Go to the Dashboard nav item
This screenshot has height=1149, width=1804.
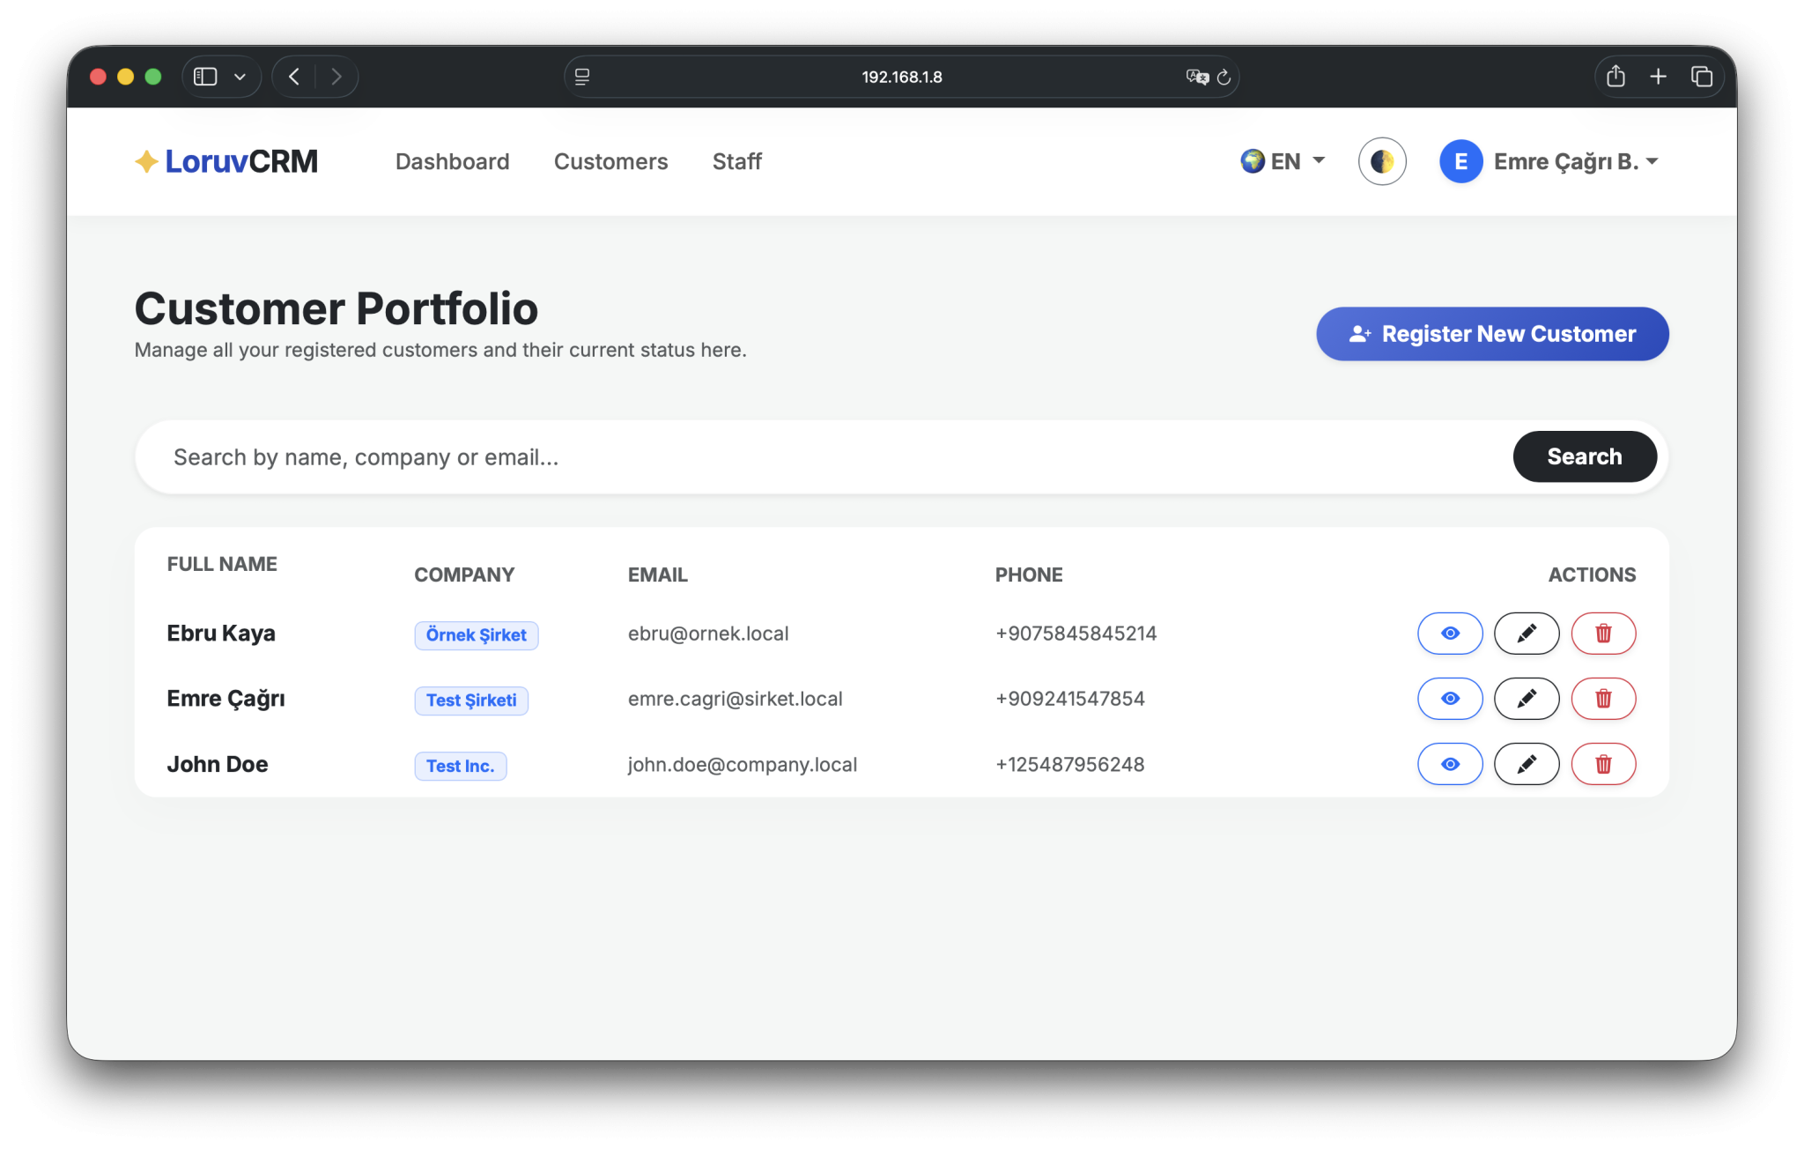452,161
